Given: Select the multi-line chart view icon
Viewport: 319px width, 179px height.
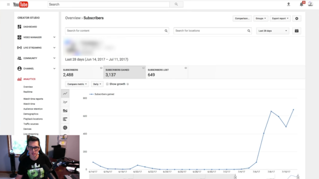Looking at the screenshot, I should pos(65,102).
